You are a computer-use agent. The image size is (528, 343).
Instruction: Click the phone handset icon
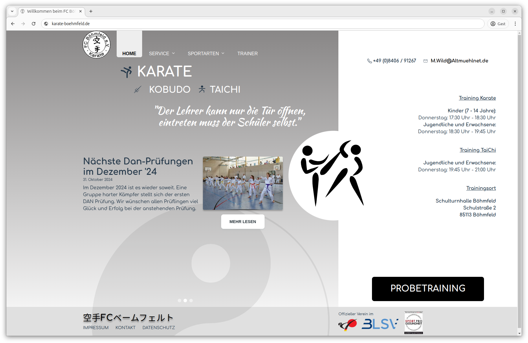pos(369,61)
